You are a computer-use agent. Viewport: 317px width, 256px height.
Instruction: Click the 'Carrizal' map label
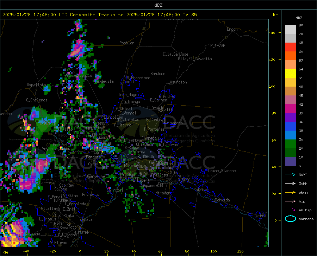(x=114, y=190)
